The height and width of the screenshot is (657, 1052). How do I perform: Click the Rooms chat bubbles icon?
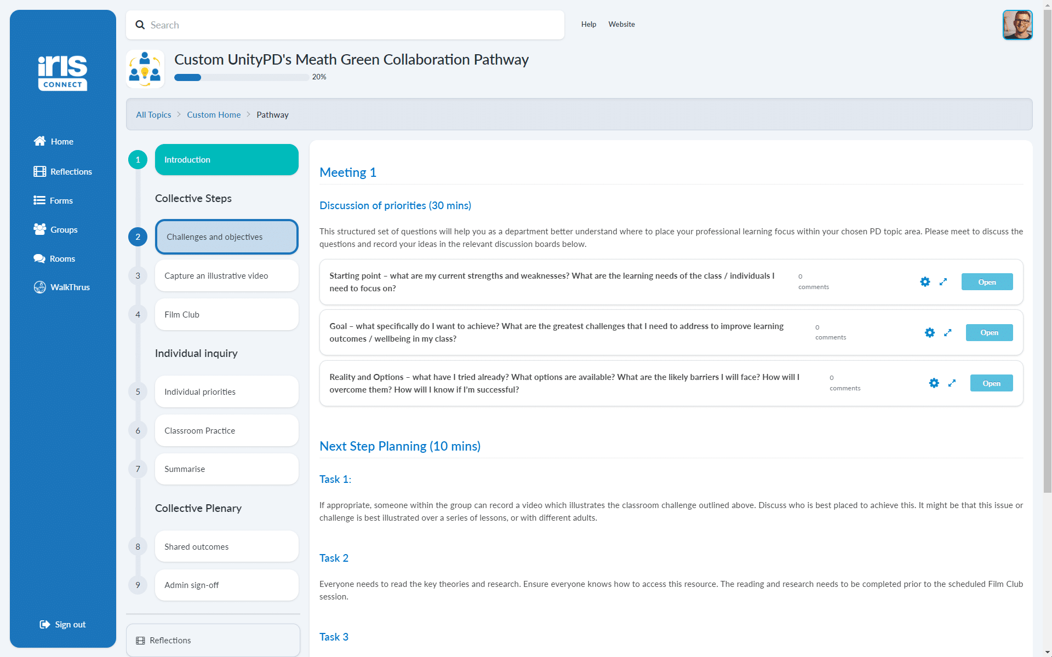click(39, 258)
